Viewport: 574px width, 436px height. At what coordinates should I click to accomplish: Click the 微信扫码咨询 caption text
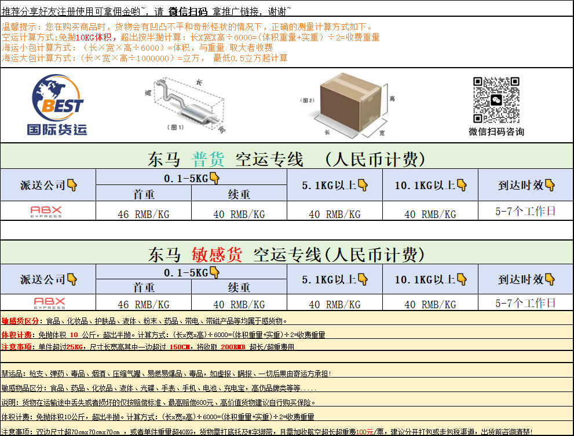[496, 132]
